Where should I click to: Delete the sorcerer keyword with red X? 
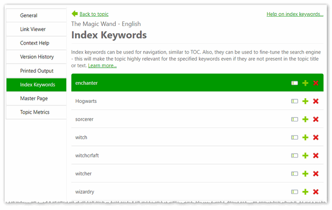316,119
